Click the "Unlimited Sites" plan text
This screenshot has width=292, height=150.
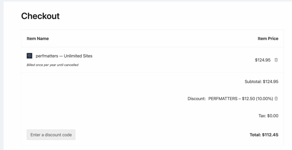coord(78,56)
